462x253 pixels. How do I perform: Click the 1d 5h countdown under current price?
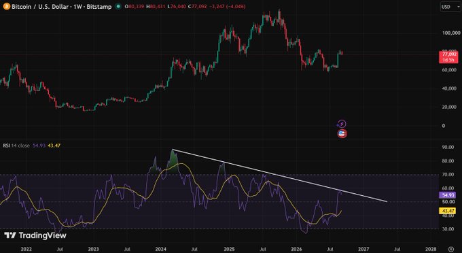tap(448, 60)
